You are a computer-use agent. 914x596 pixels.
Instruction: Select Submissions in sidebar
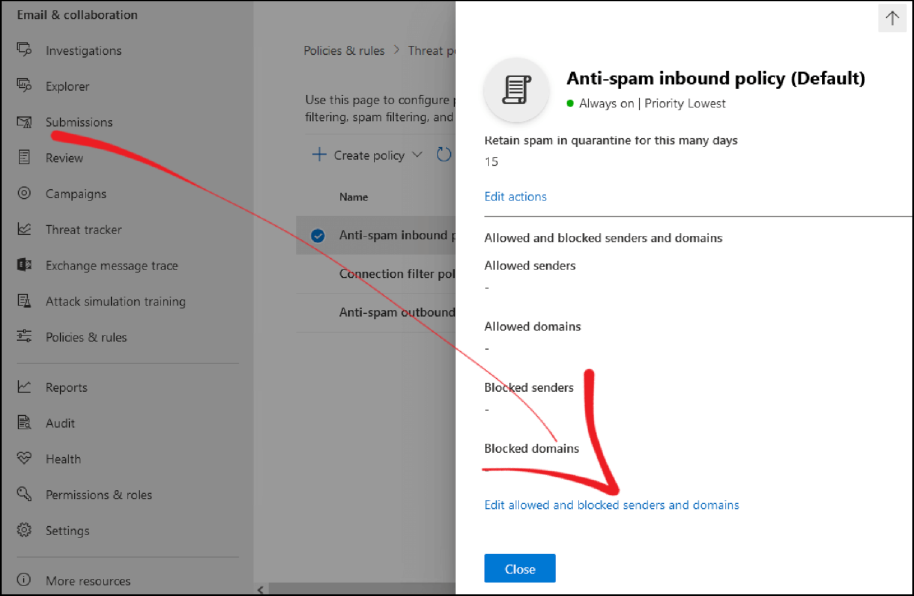pos(79,123)
